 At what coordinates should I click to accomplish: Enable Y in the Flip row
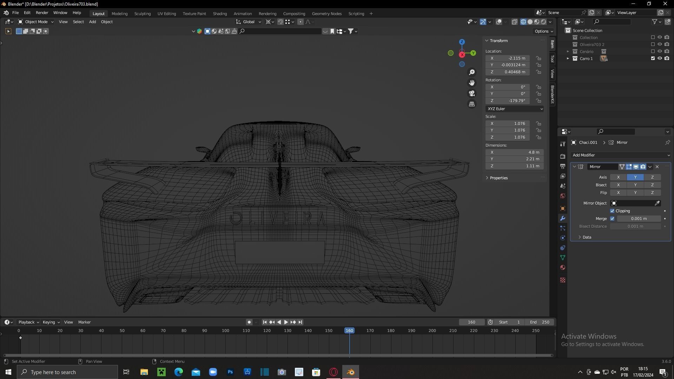point(635,193)
